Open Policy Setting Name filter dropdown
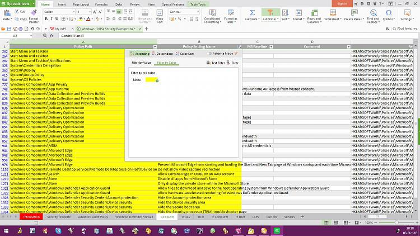Image resolution: width=420 pixels, height=236 pixels. coord(239,46)
